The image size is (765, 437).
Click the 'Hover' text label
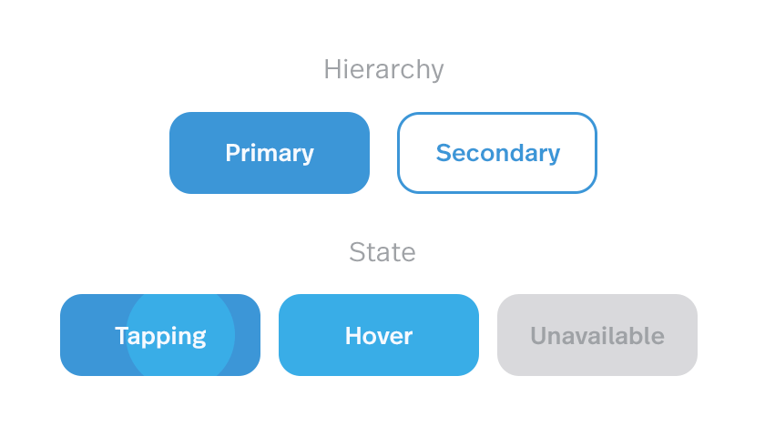(x=379, y=336)
